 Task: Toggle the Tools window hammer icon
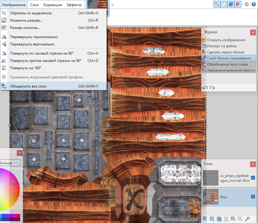point(217,4)
